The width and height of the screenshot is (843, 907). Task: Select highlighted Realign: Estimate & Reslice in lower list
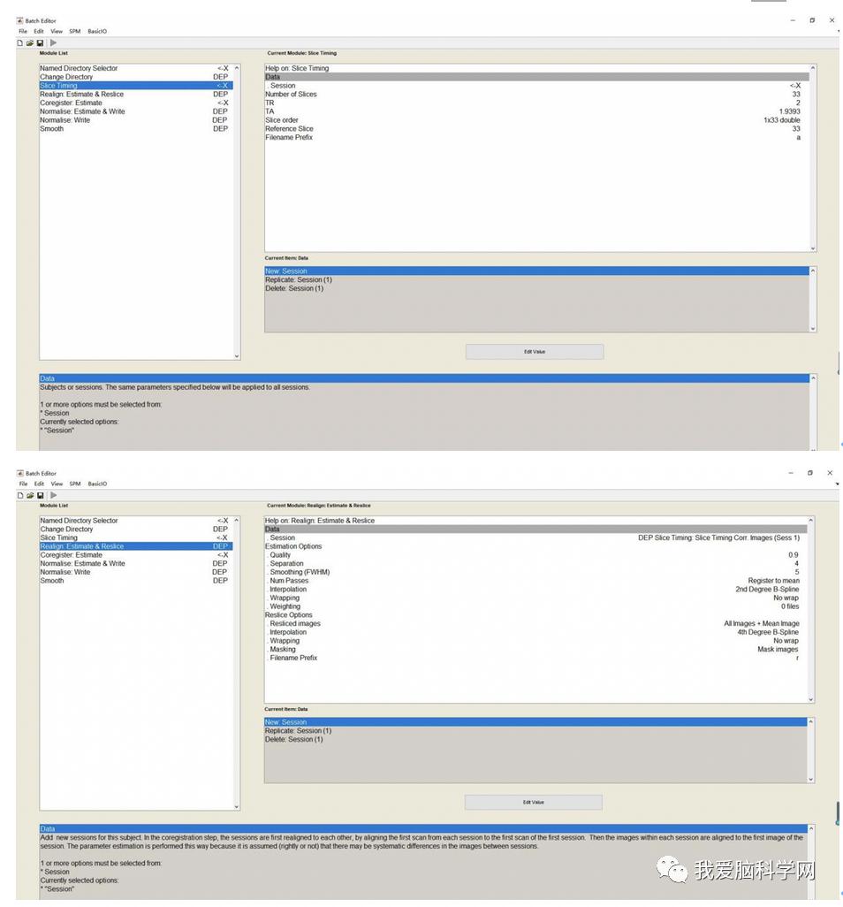(x=135, y=546)
